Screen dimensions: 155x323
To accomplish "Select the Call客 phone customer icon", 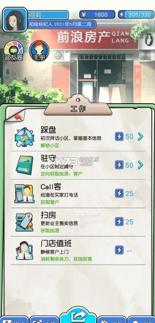I will [x=24, y=194].
